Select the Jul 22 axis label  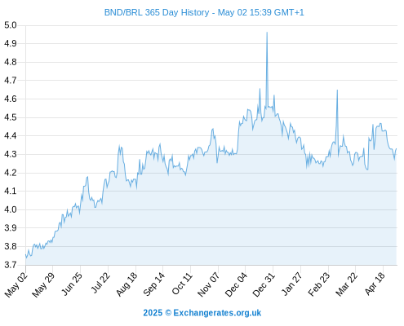[x=100, y=283]
